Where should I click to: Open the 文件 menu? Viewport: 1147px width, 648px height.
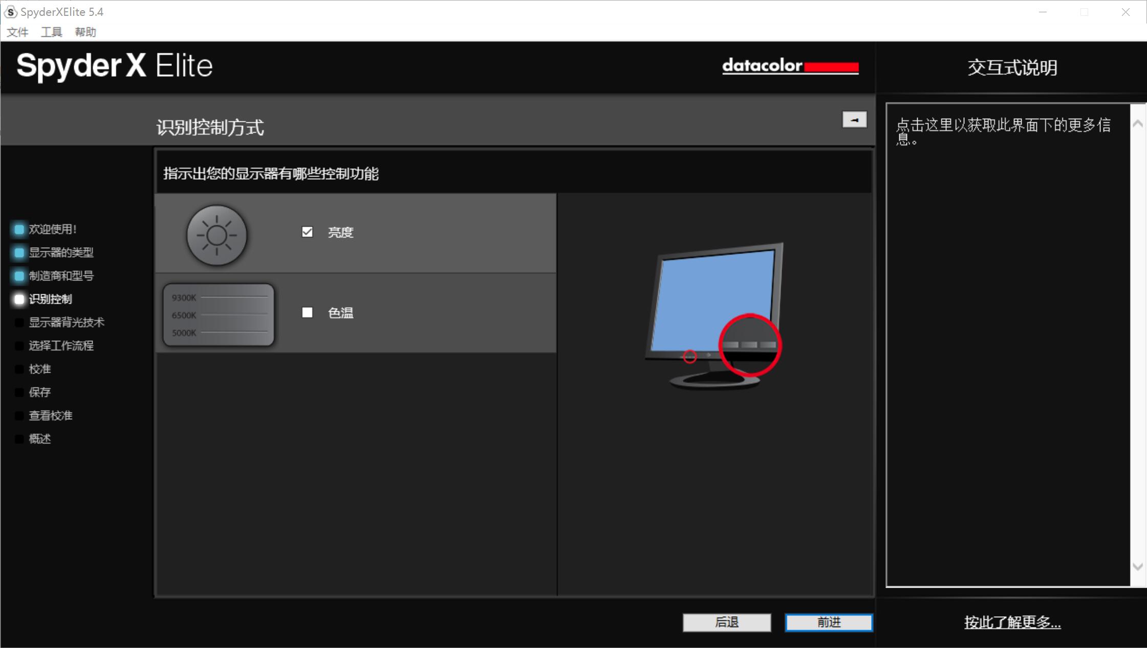(17, 32)
